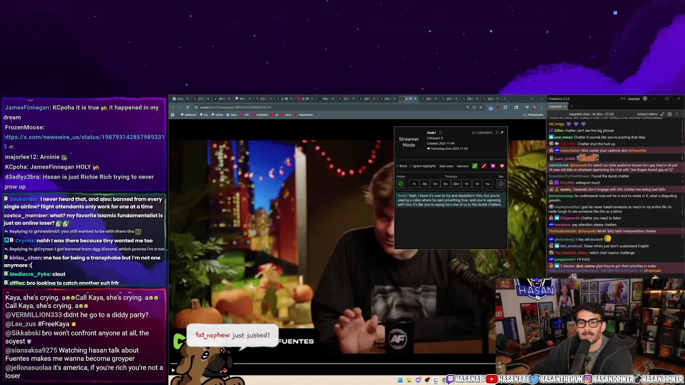
Task: Close the HasanAbi Chatterino tab
Action: (565, 106)
